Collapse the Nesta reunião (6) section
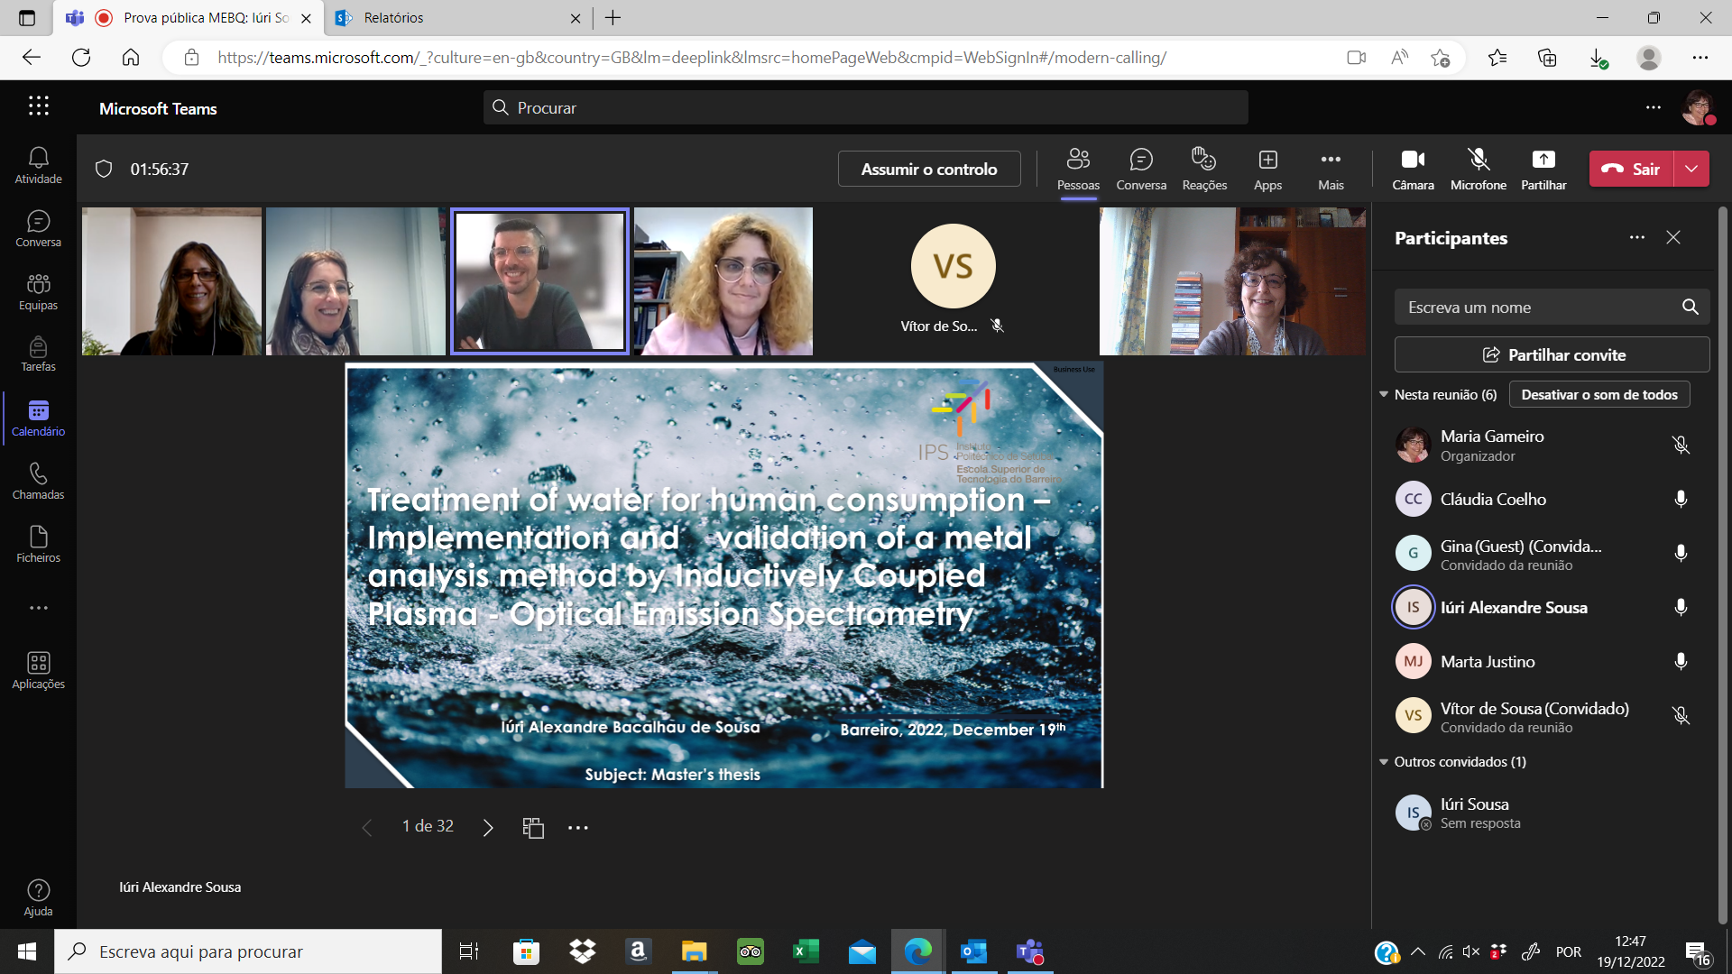1732x974 pixels. click(1384, 394)
